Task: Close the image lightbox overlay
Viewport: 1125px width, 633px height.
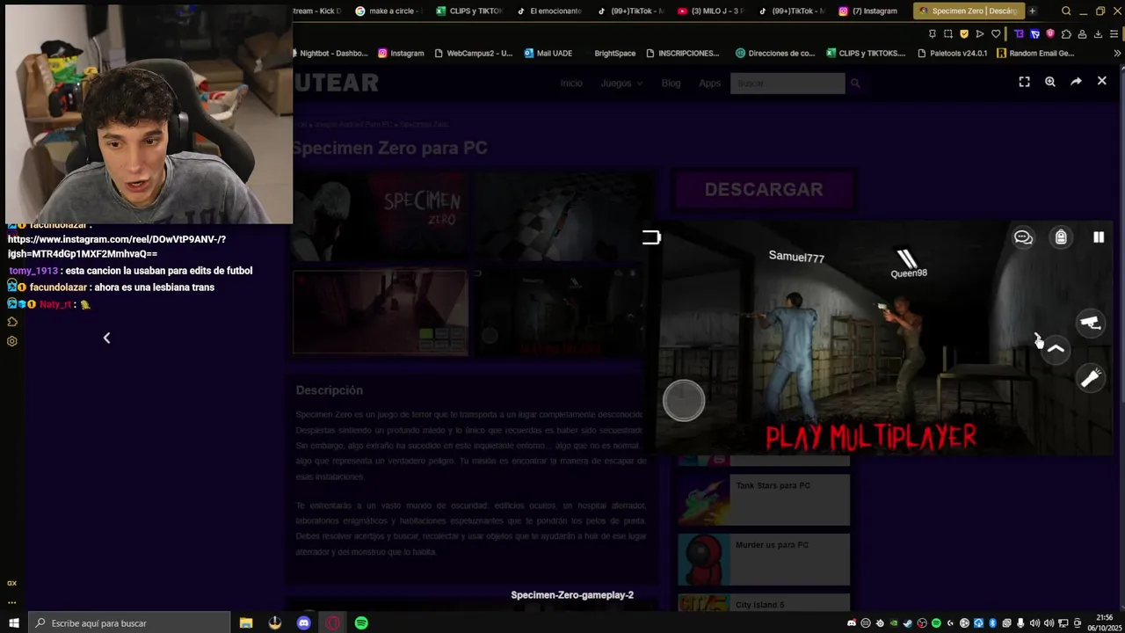Action: point(1101,81)
